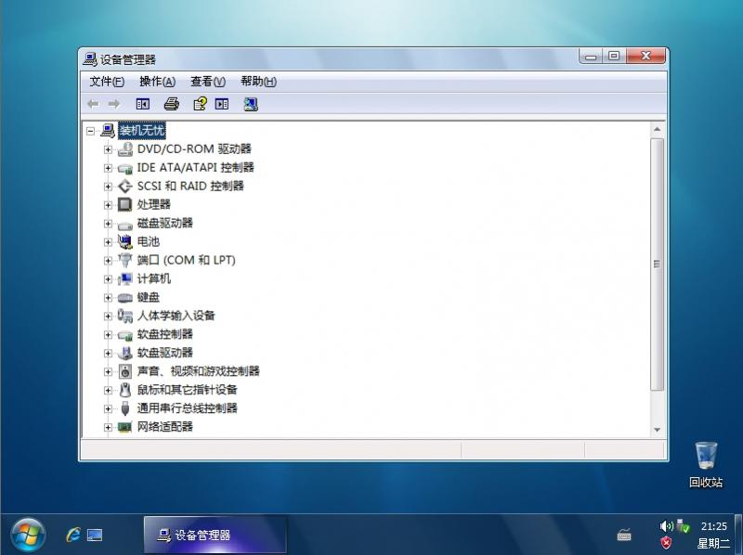This screenshot has width=743, height=555.
Task: Click the ports icon beside 端口 (COM 和 LPT)
Action: (125, 260)
